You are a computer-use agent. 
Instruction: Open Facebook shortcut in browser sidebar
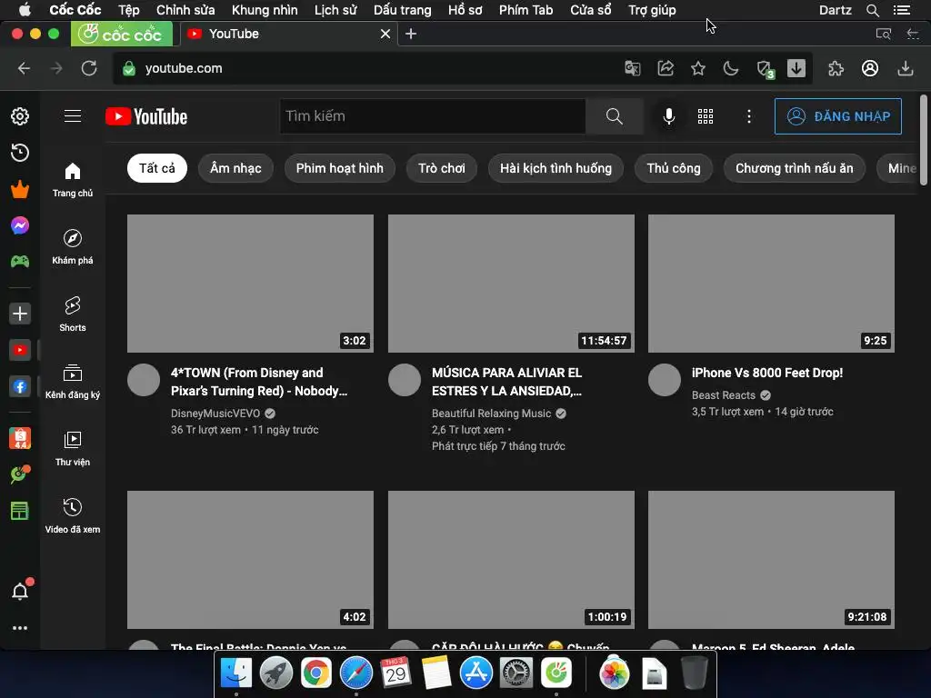click(x=20, y=387)
